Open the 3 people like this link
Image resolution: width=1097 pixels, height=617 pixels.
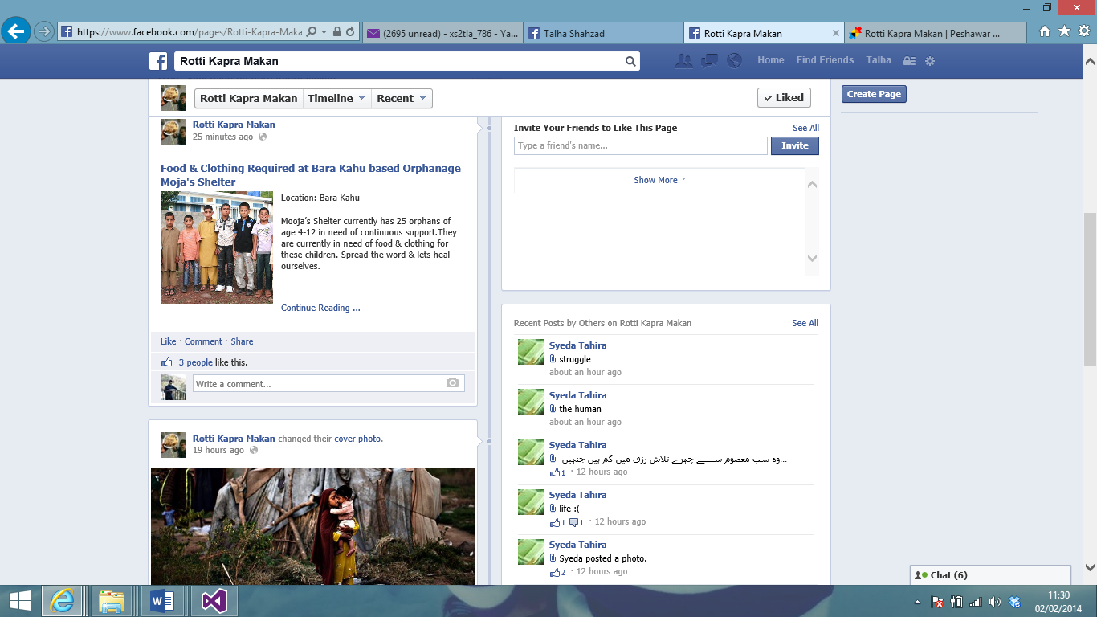[x=196, y=362]
